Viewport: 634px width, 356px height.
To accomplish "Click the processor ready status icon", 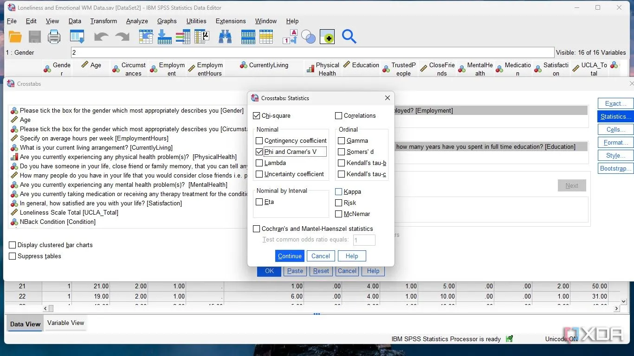I will click(510, 339).
